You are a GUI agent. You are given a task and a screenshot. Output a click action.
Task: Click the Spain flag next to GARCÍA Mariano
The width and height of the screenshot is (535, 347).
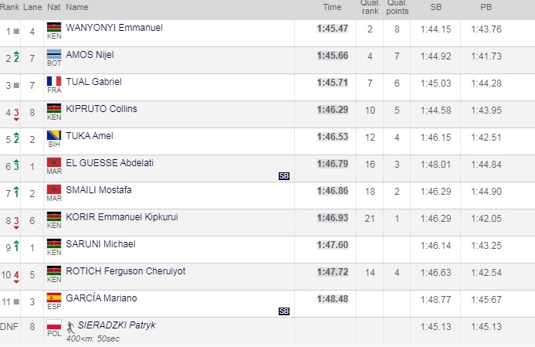pos(54,298)
